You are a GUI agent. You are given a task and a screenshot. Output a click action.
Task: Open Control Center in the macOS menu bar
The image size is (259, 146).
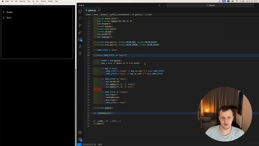(243, 1)
